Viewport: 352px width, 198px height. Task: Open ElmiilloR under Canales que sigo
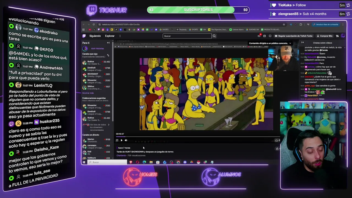tap(96, 69)
